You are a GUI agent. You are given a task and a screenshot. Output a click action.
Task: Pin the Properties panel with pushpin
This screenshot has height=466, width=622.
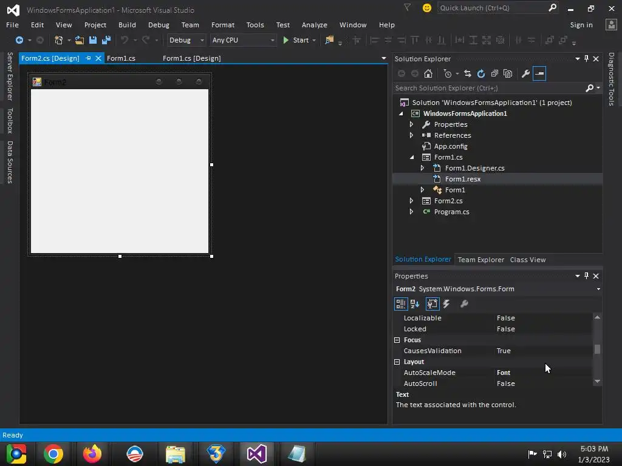pos(586,276)
